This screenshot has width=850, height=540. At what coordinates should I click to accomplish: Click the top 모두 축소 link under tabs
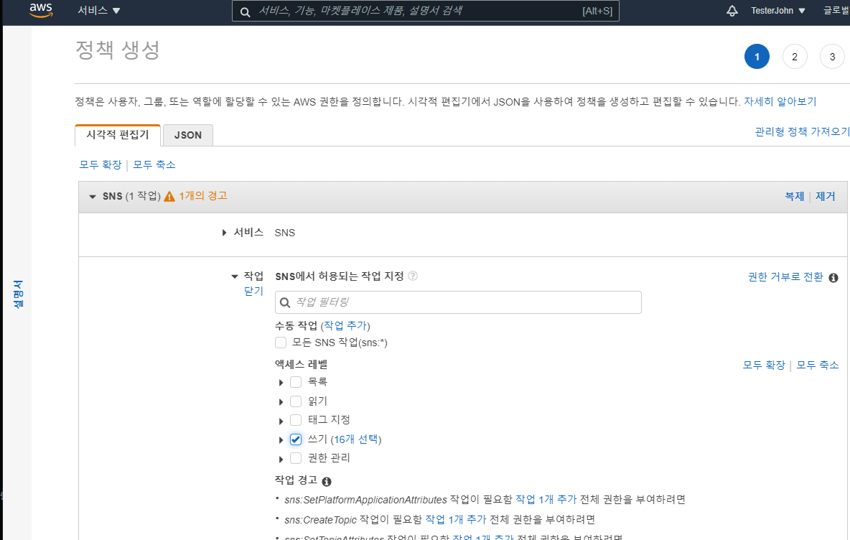click(154, 164)
